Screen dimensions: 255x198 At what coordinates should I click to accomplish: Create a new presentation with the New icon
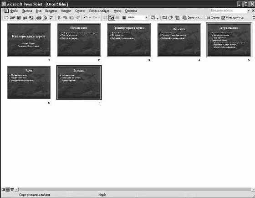coord(6,17)
